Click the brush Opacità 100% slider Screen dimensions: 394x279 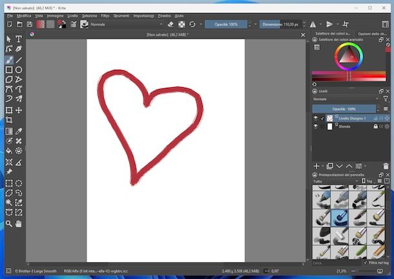coord(226,24)
